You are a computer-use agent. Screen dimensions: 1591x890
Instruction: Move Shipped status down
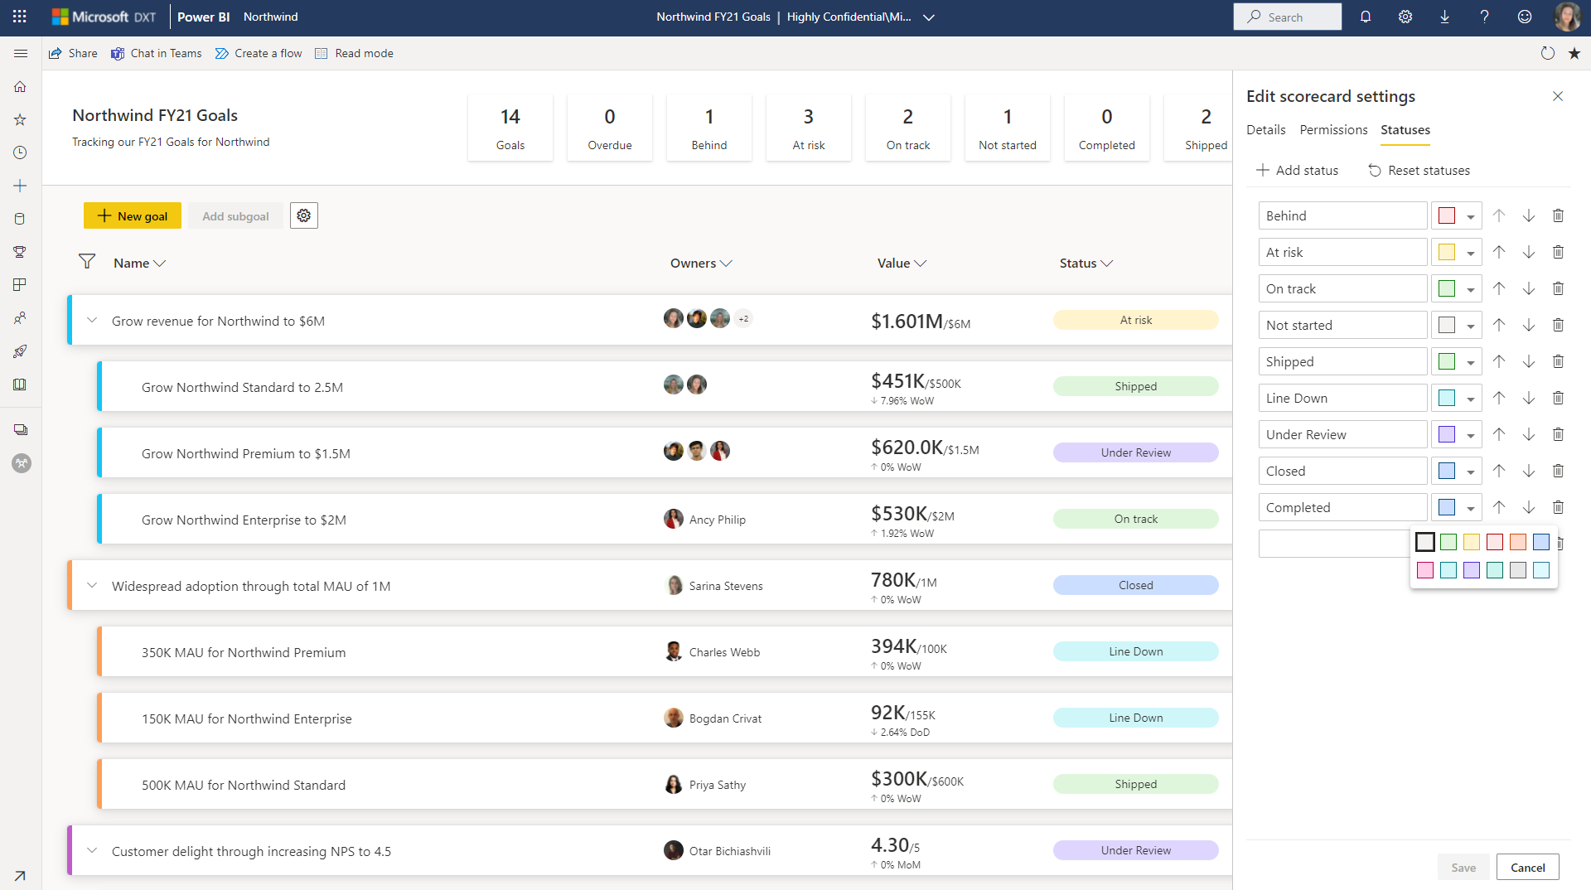(x=1529, y=361)
